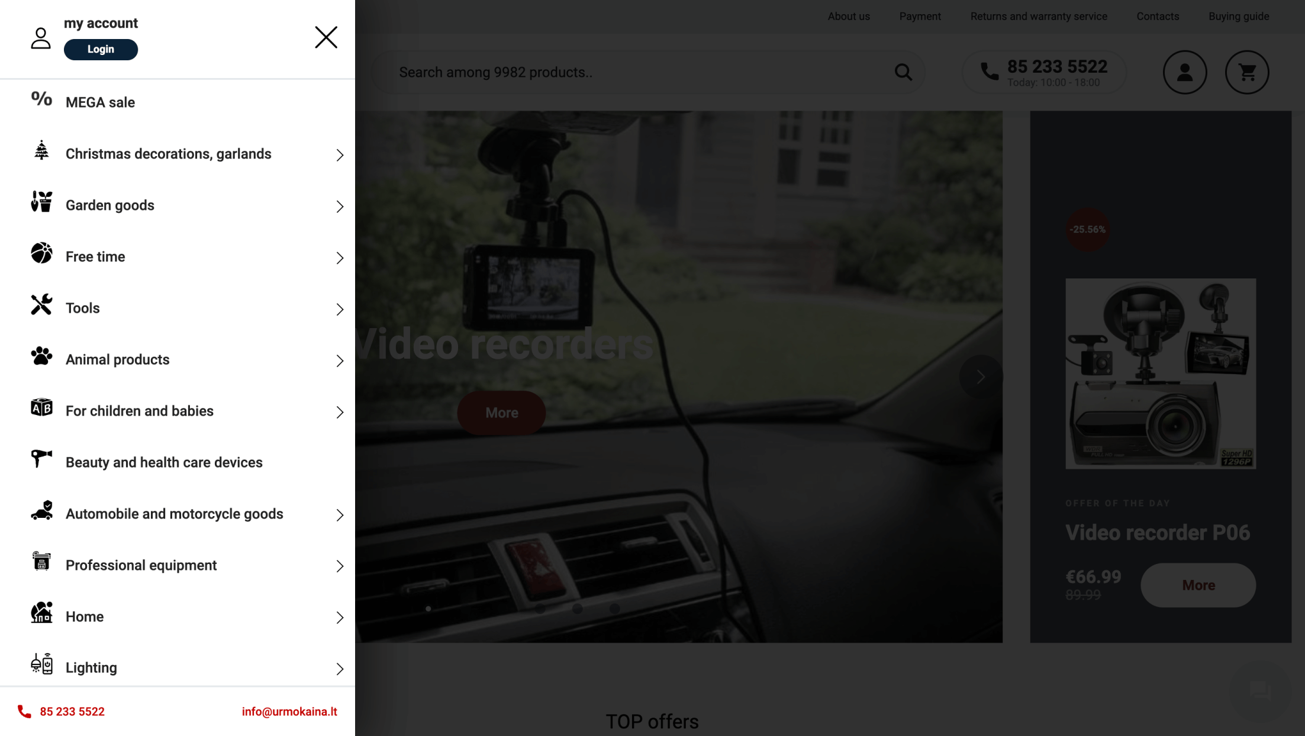
Task: Select the Home menu label
Action: (x=85, y=617)
